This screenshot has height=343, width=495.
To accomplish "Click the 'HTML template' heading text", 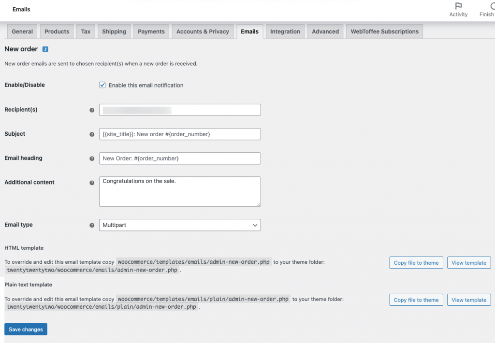I will [24, 248].
